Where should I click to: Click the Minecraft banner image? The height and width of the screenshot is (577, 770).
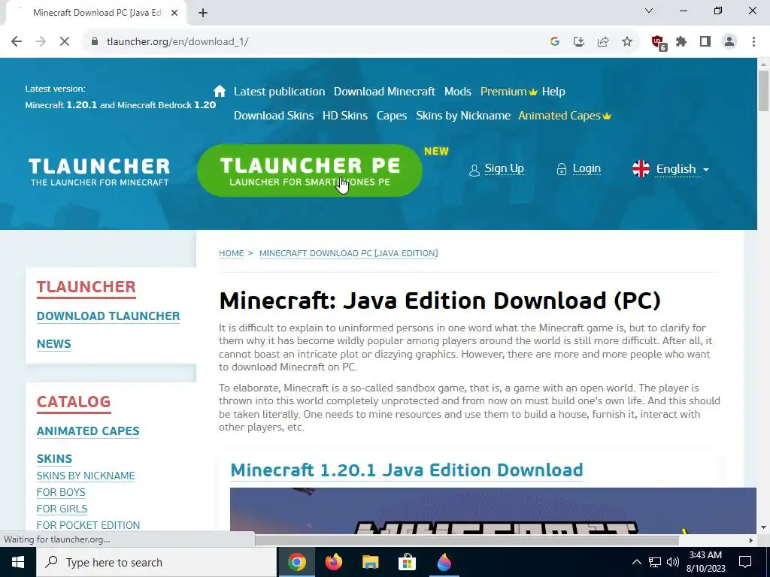(493, 510)
